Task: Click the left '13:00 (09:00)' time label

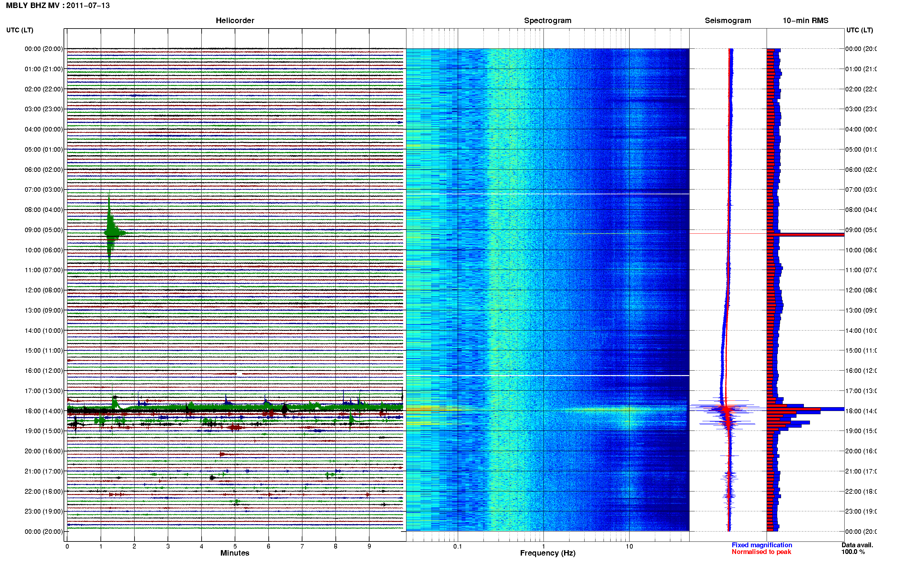Action: [44, 310]
